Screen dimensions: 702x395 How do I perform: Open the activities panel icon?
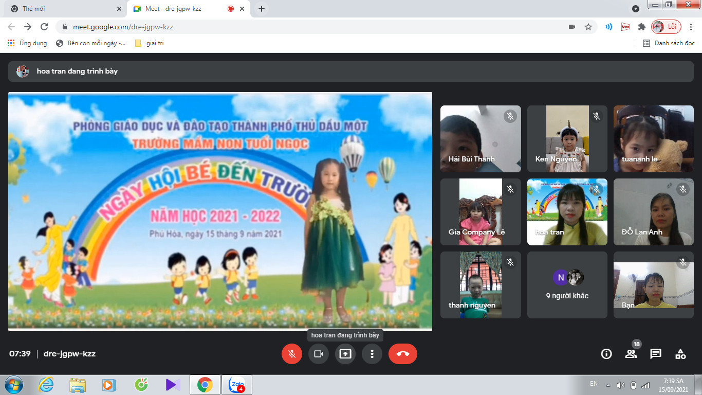point(680,354)
